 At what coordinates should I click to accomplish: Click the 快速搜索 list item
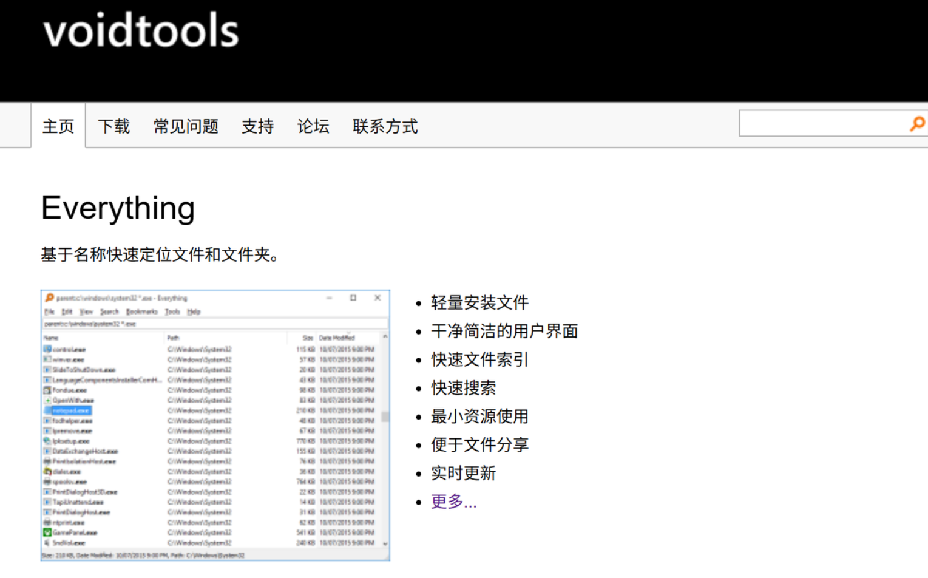click(x=464, y=388)
